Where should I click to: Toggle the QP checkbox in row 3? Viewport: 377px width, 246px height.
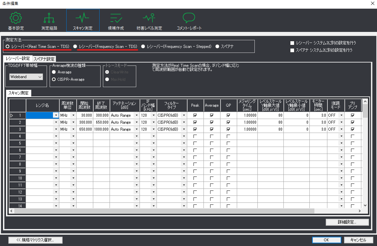(228, 129)
